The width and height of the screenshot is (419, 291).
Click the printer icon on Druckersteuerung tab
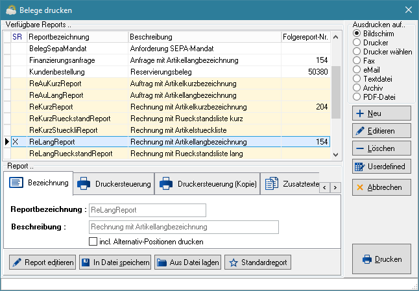coord(84,183)
